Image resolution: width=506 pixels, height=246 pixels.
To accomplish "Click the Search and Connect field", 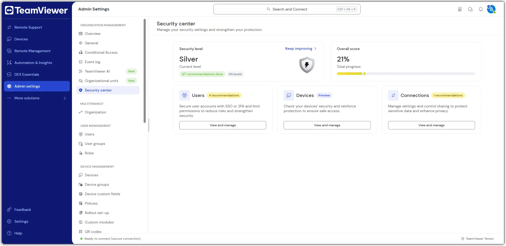I will [287, 9].
